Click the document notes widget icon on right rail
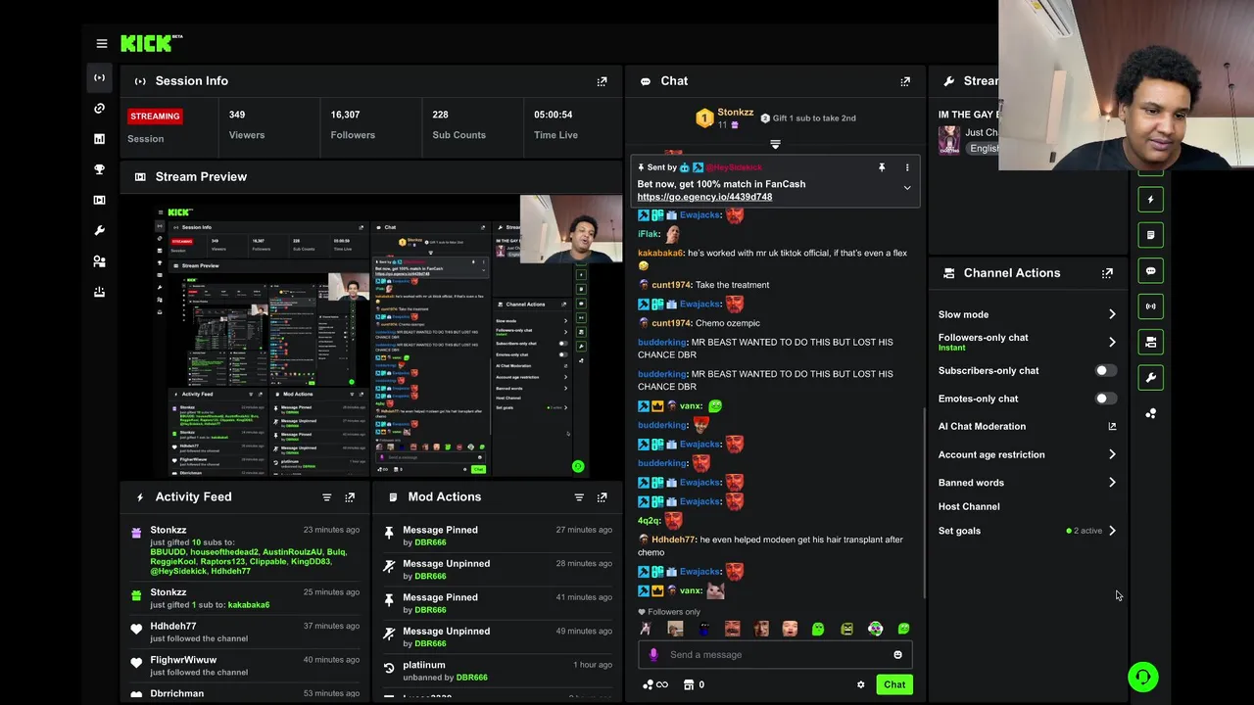Image resolution: width=1254 pixels, height=705 pixels. point(1151,235)
